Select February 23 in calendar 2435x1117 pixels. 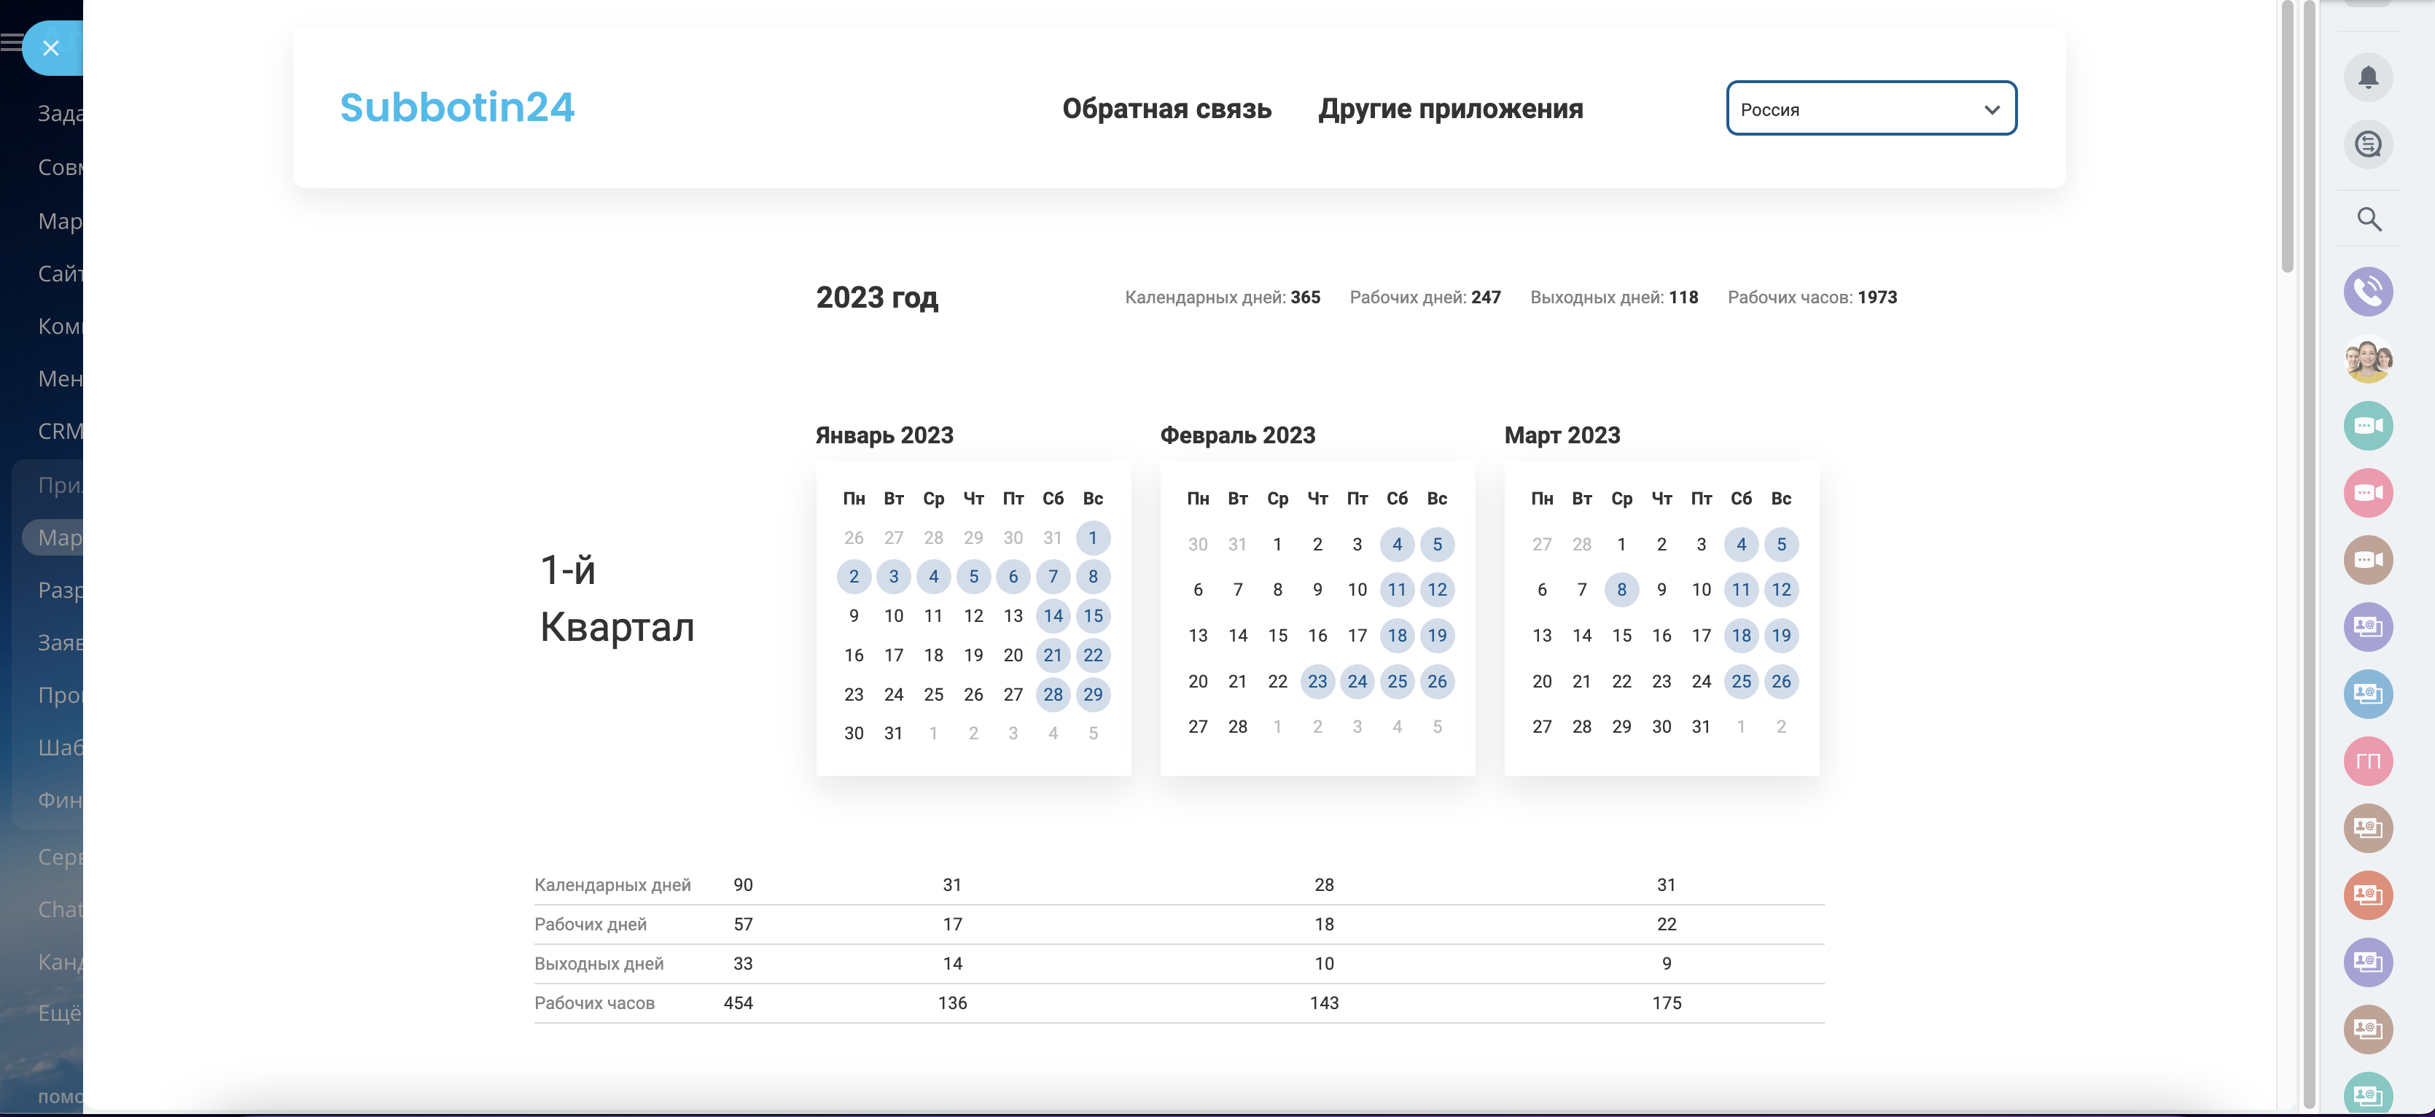pyautogui.click(x=1317, y=681)
